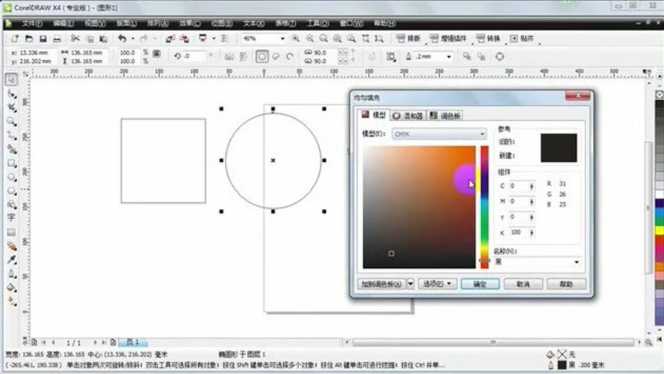This screenshot has height=374, width=664.
Task: Open the Fill tool flyout
Action: (x=10, y=286)
